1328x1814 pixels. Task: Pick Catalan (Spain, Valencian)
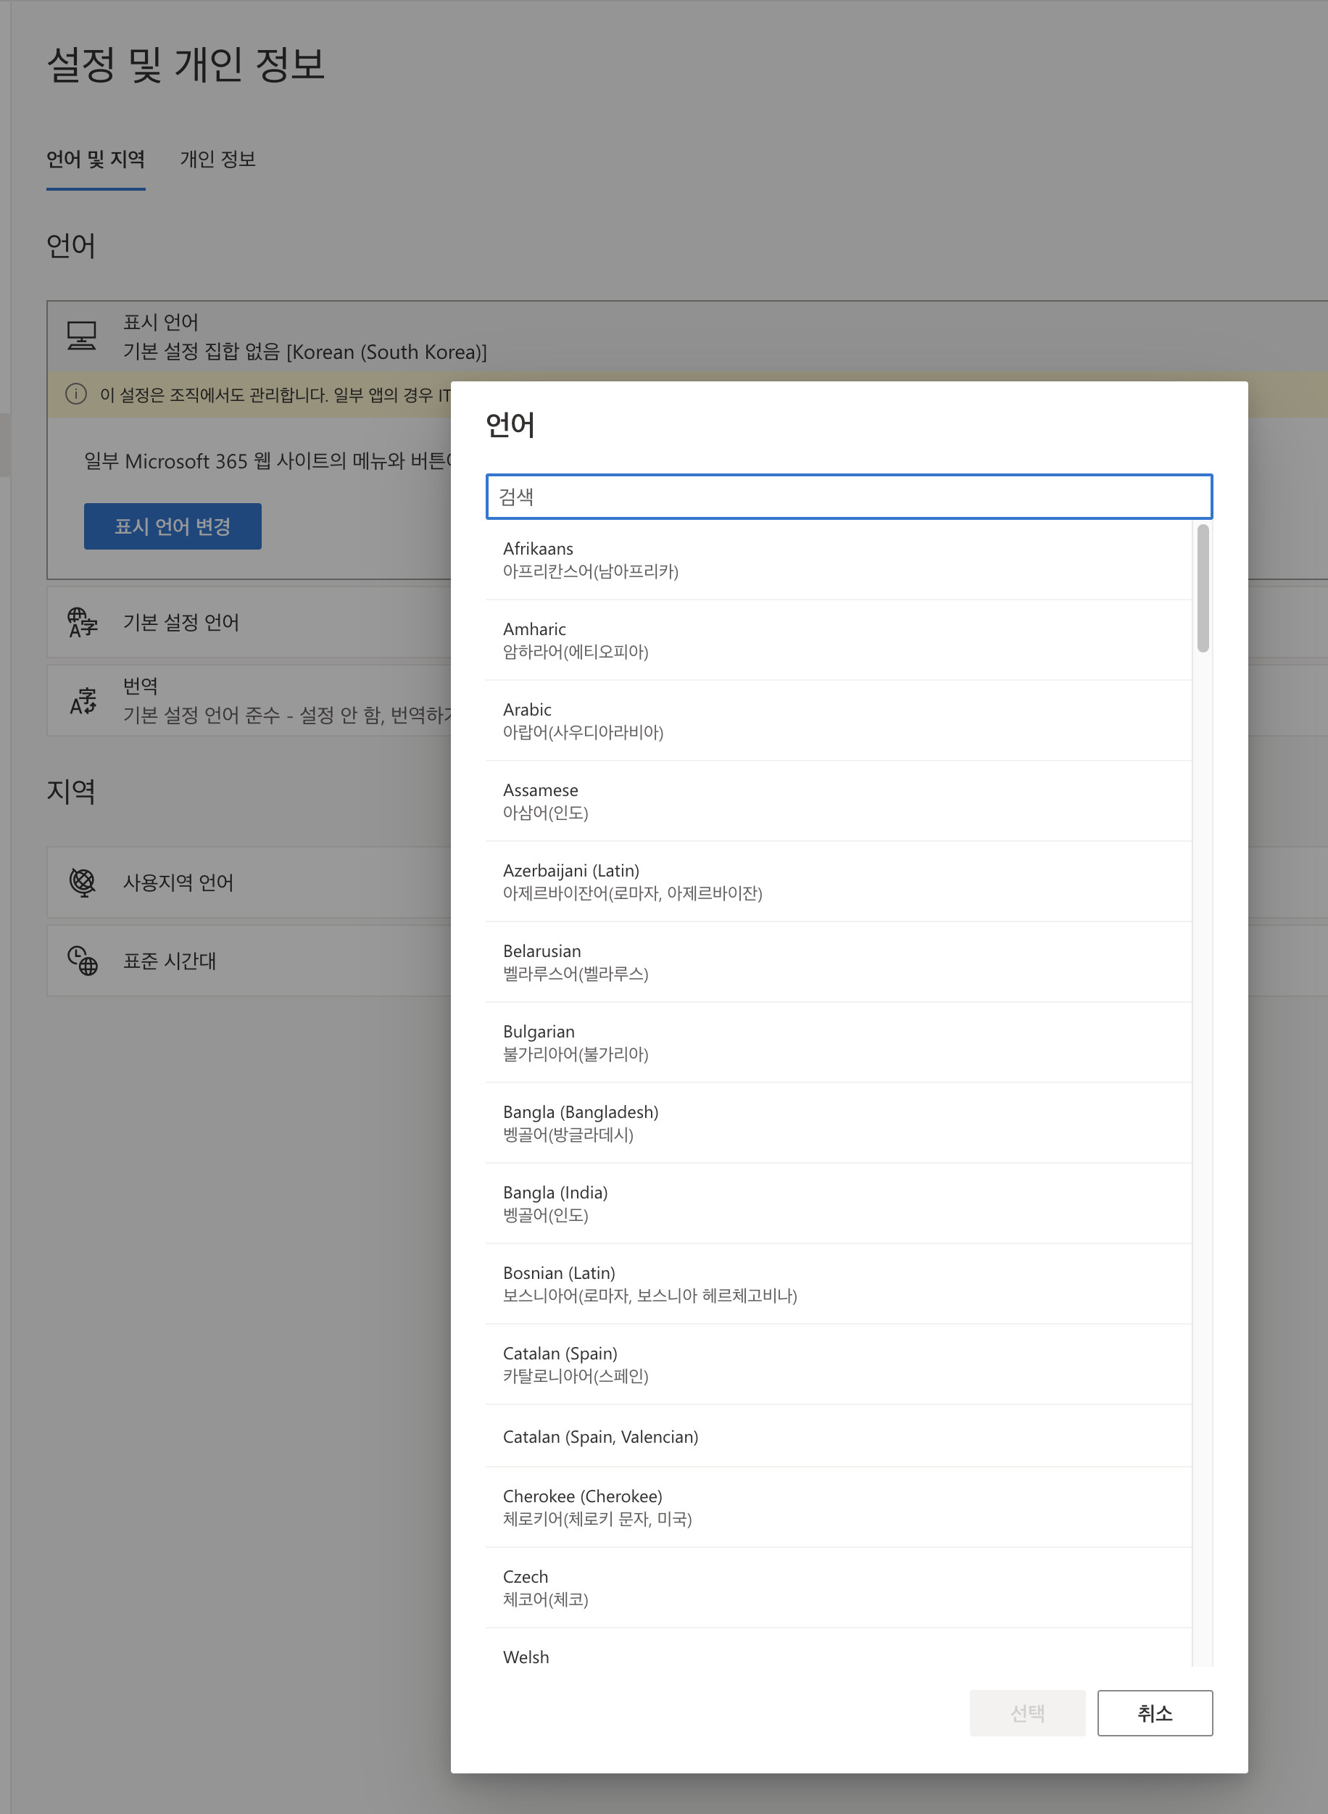pos(839,1436)
